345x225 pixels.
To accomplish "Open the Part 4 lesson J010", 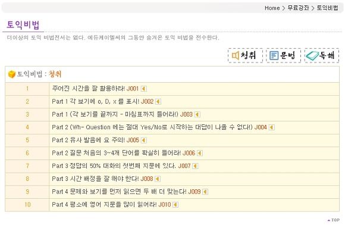I will coord(111,205).
